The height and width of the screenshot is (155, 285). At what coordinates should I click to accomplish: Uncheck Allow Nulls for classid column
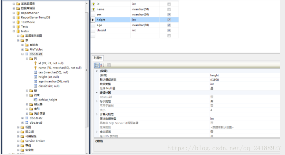click(169, 30)
